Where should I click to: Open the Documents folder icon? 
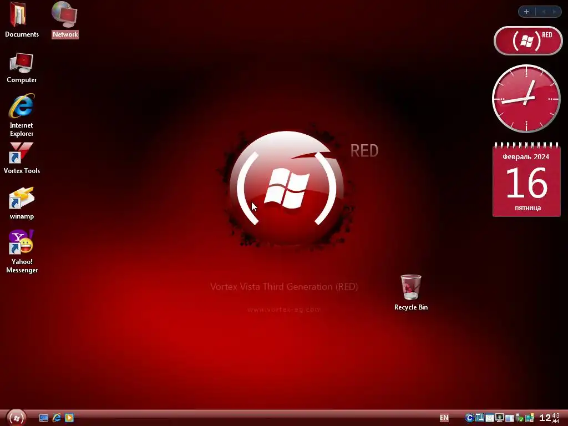(22, 20)
